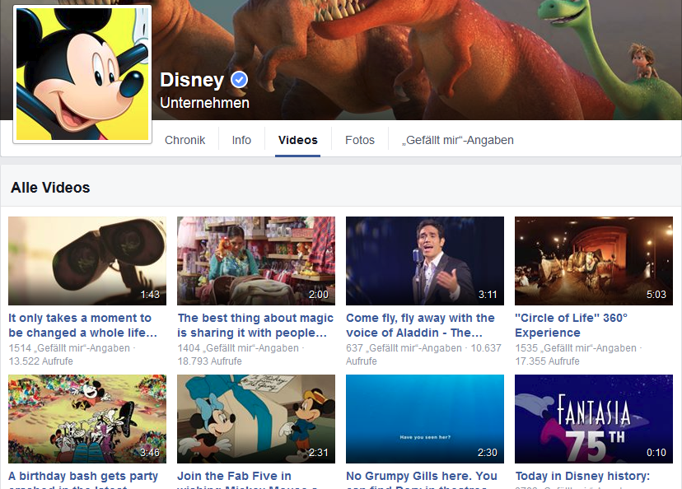Play the 2:30 blue ocean video thumbnail
Viewport: 682px width, 489px height.
click(425, 419)
